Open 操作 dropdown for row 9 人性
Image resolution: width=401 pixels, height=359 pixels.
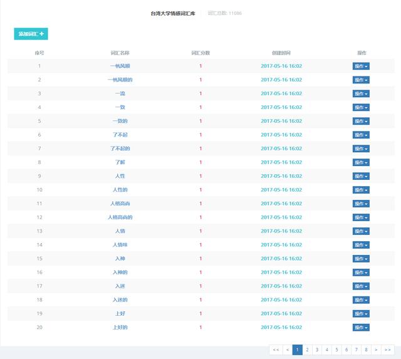coord(361,176)
